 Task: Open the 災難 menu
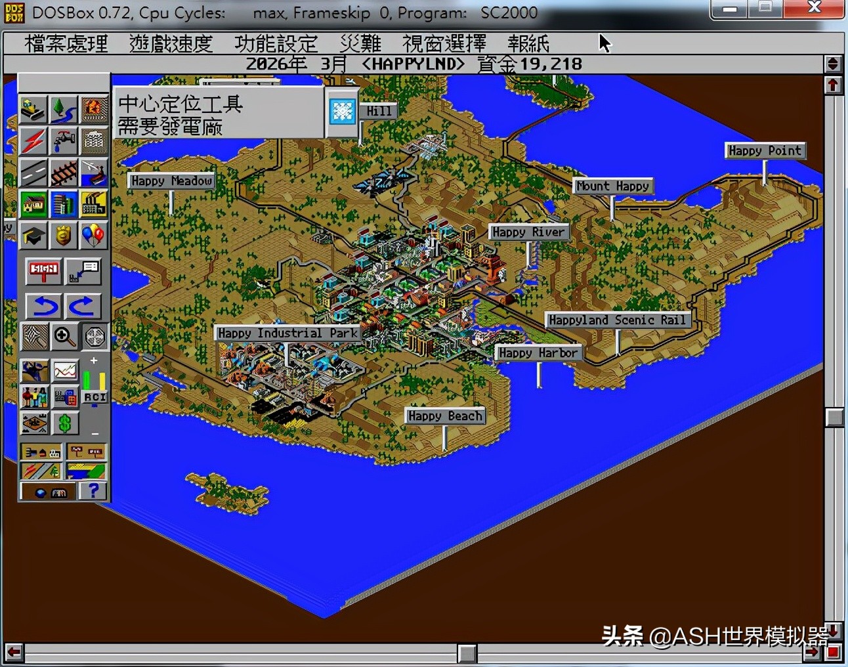360,43
